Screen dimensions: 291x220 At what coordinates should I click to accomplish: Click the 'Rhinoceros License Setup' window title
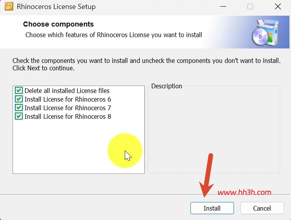pyautogui.click(x=56, y=7)
